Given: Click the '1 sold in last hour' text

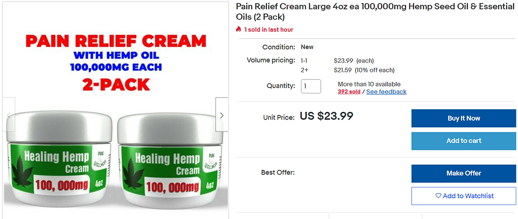Looking at the screenshot, I should (268, 30).
